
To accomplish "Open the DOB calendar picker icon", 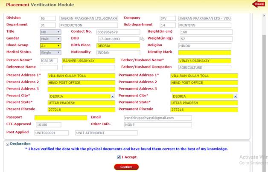I will [x=142, y=39].
